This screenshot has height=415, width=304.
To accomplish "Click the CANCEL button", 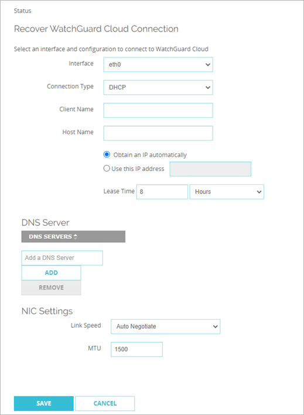I will click(x=105, y=403).
